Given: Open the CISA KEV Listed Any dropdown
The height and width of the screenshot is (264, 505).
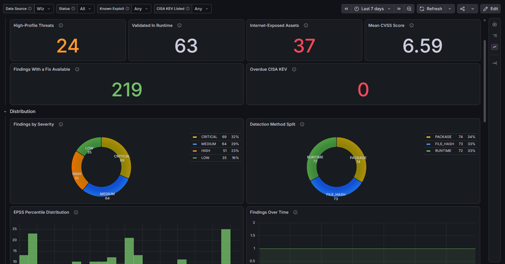Looking at the screenshot, I should click(202, 9).
